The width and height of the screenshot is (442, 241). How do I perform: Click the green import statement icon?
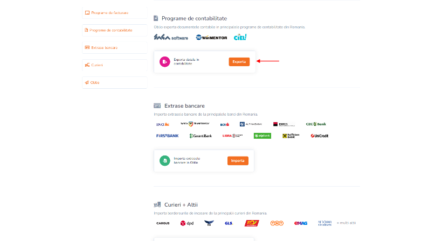click(x=164, y=160)
